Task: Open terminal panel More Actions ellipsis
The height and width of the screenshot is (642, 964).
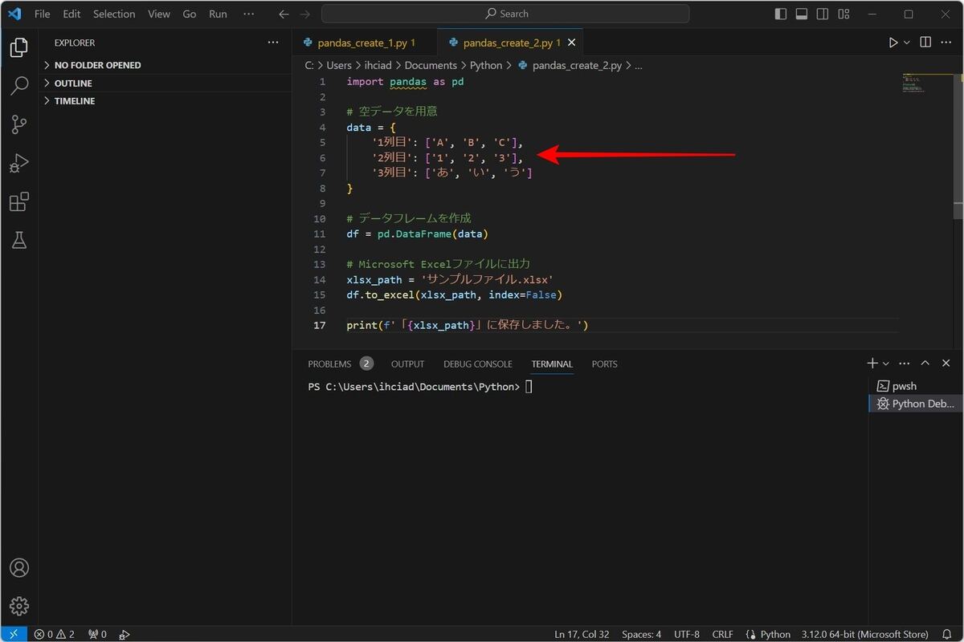Action: pos(905,364)
